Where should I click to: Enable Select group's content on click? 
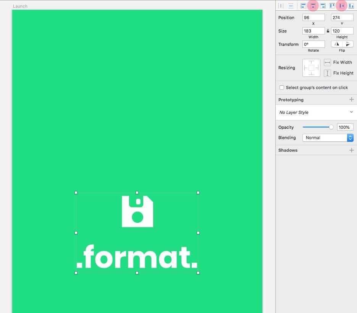pos(282,88)
